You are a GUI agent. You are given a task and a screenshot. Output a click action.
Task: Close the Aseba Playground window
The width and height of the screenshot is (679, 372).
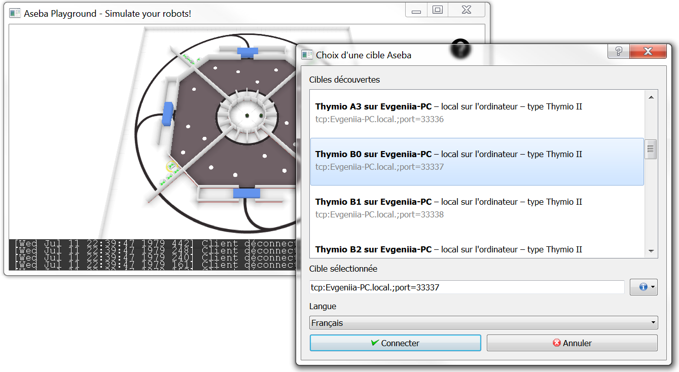[x=467, y=10]
